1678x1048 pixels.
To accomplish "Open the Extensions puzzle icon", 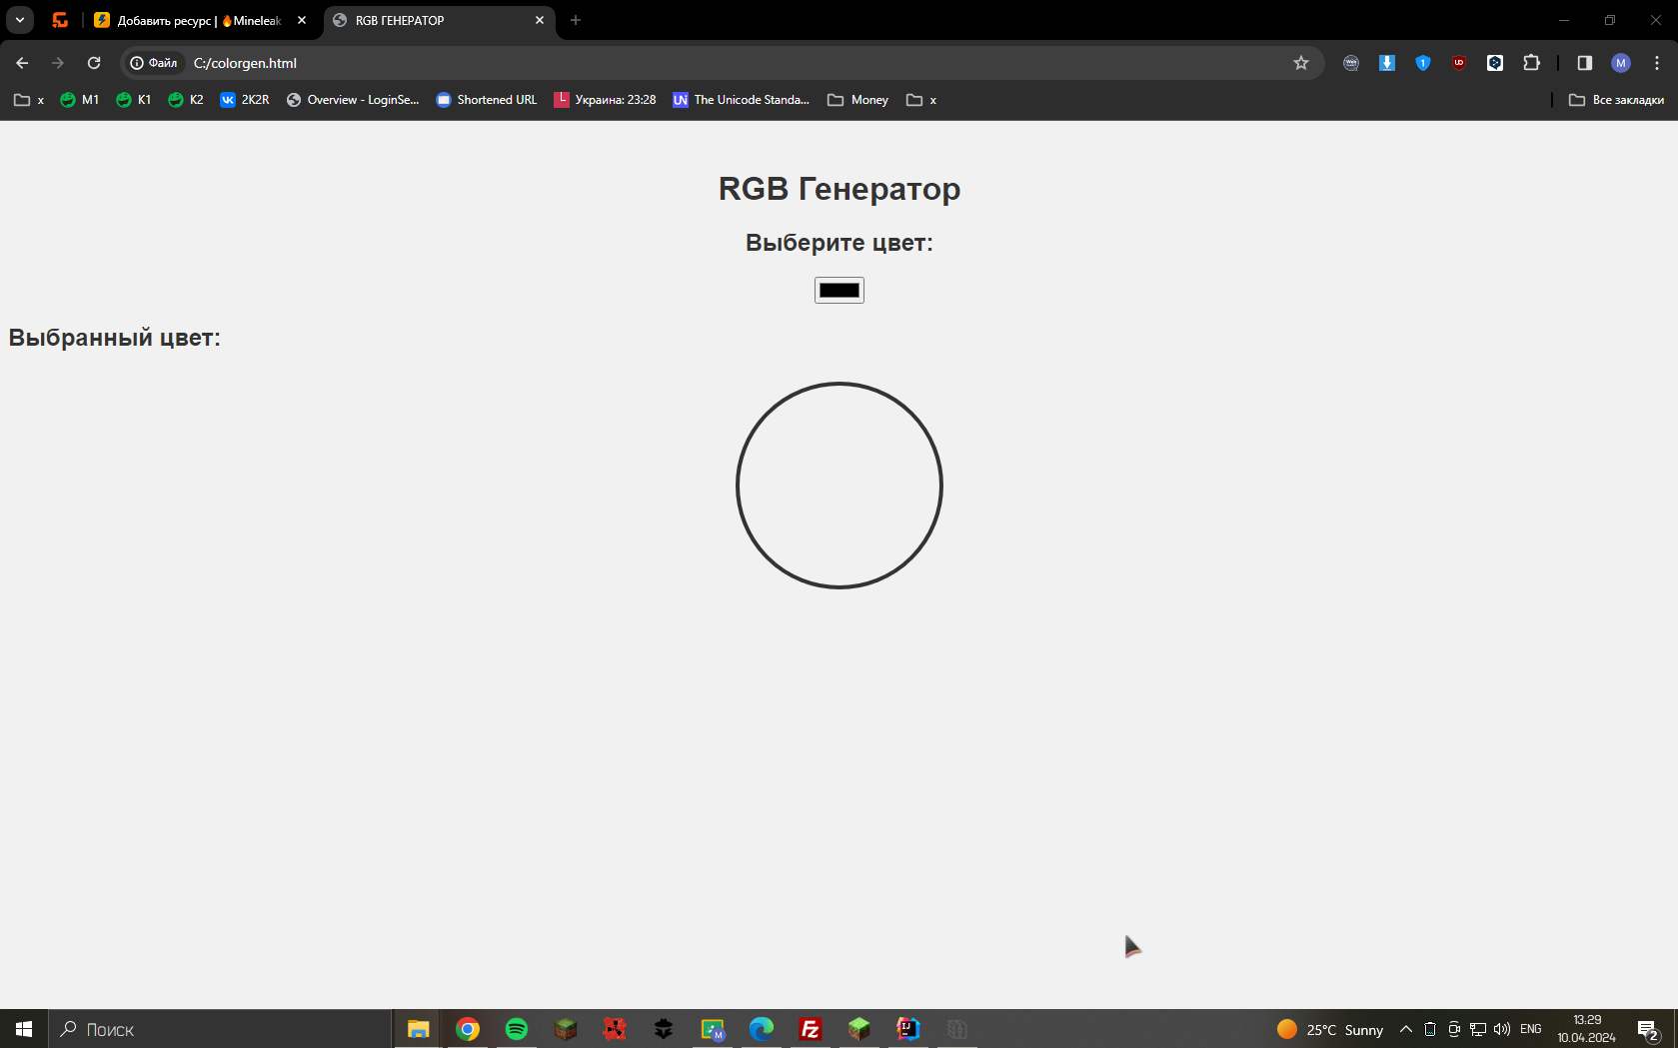I will (x=1531, y=63).
